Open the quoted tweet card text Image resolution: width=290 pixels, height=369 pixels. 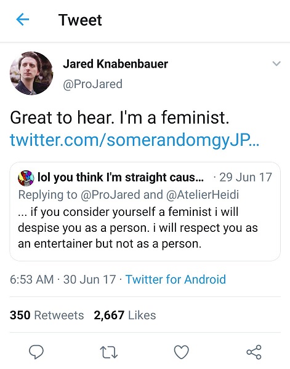(138, 228)
